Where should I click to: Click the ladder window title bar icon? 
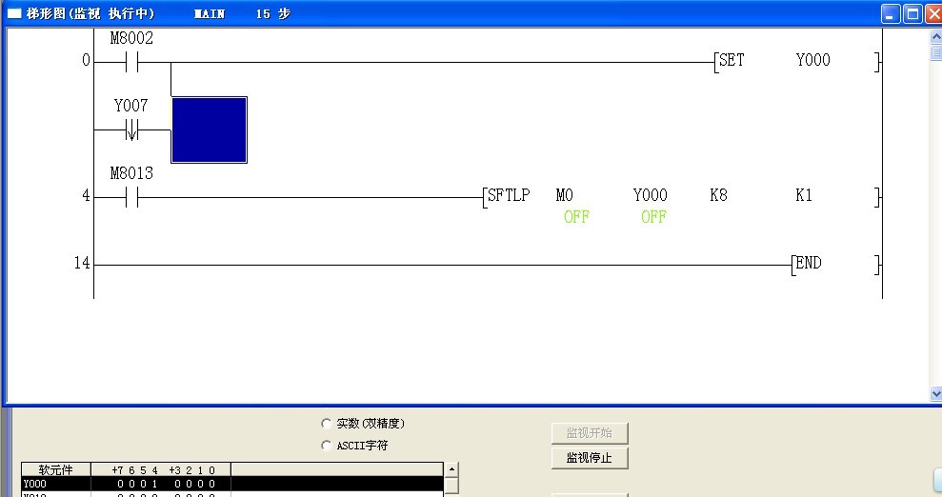pyautogui.click(x=13, y=14)
